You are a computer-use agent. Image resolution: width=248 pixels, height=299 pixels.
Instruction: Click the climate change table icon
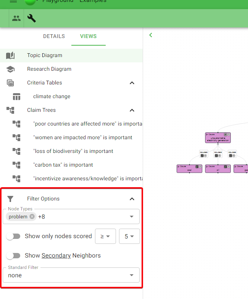[16, 97]
